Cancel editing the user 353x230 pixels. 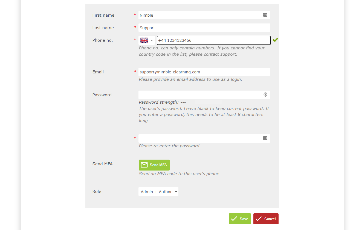266,219
